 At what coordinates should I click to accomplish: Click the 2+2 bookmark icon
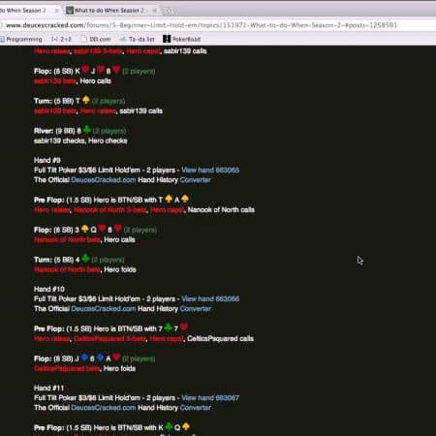[x=54, y=39]
